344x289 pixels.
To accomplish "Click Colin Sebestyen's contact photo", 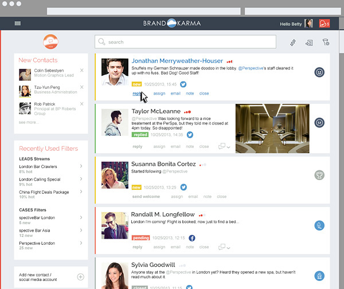I will 25,75.
